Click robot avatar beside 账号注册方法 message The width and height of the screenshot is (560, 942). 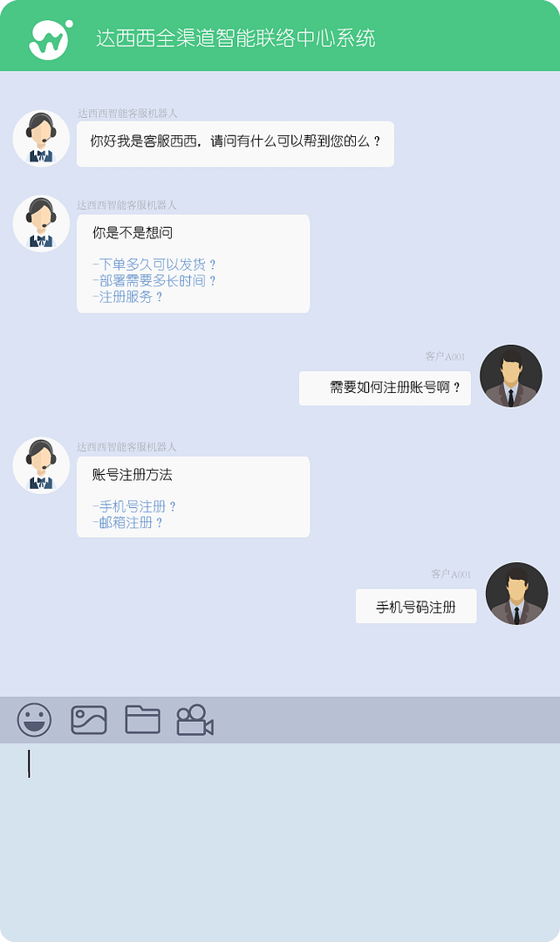[41, 465]
